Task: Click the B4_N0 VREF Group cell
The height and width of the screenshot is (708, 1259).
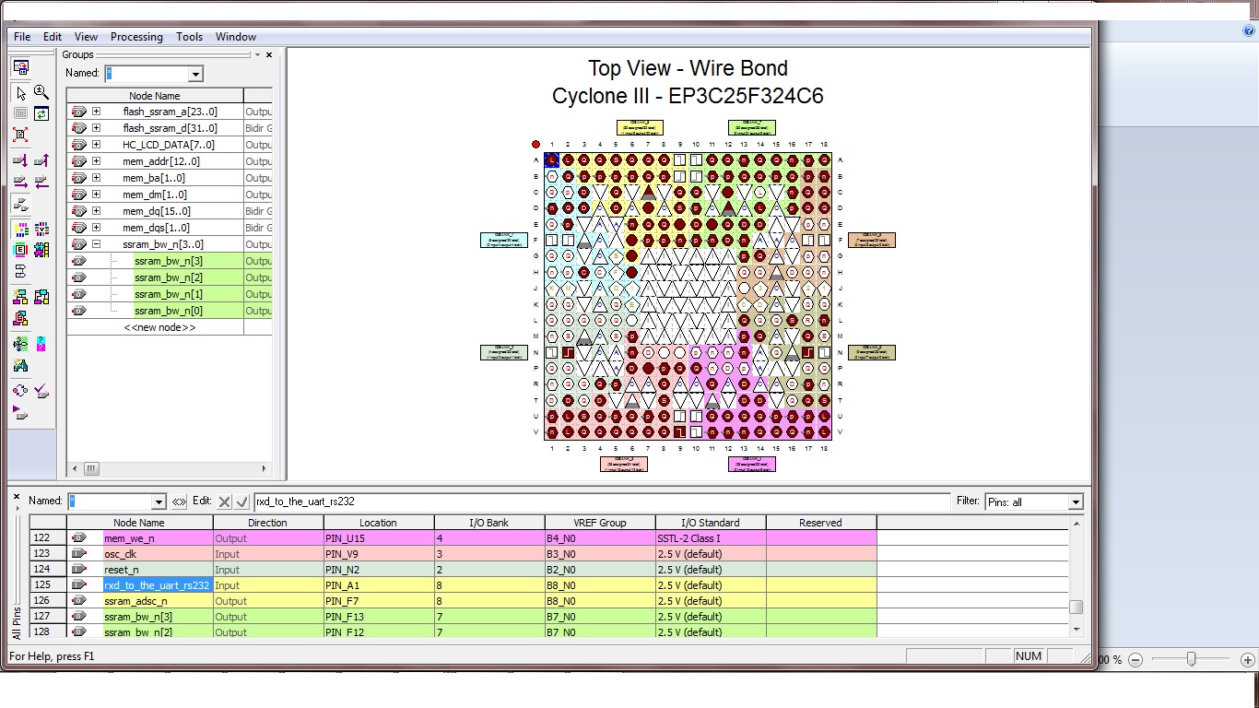Action: tap(600, 537)
